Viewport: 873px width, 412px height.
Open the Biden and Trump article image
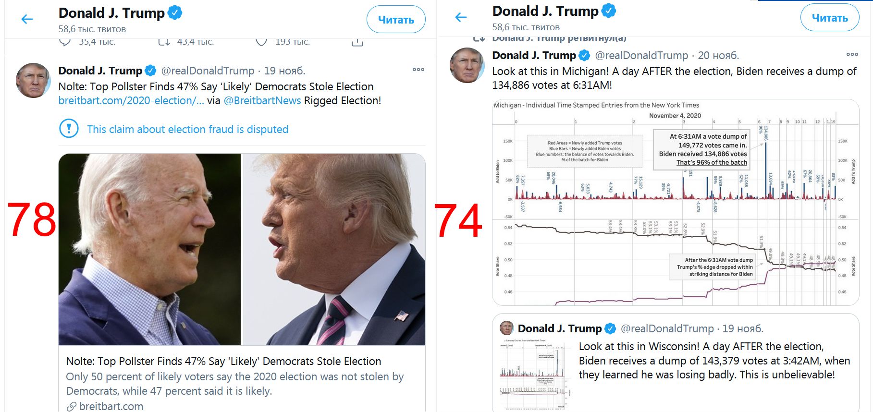tap(242, 249)
